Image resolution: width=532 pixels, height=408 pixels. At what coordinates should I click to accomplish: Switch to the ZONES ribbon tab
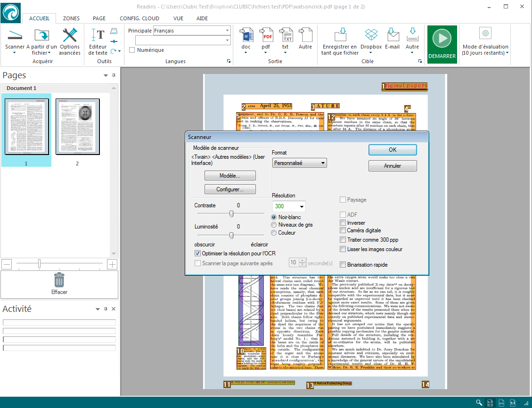[x=71, y=18]
